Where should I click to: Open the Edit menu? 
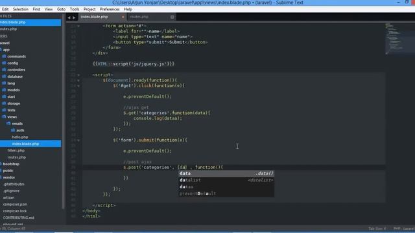5,9
